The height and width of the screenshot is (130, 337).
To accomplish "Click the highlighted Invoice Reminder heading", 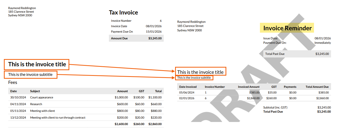I will [x=287, y=28].
